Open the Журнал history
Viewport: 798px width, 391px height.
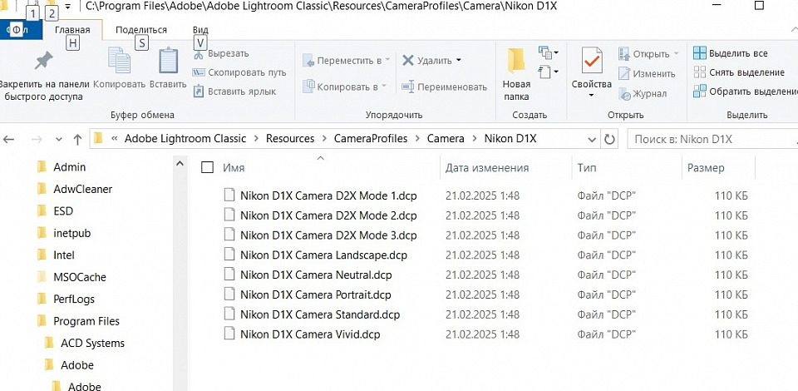pos(643,94)
